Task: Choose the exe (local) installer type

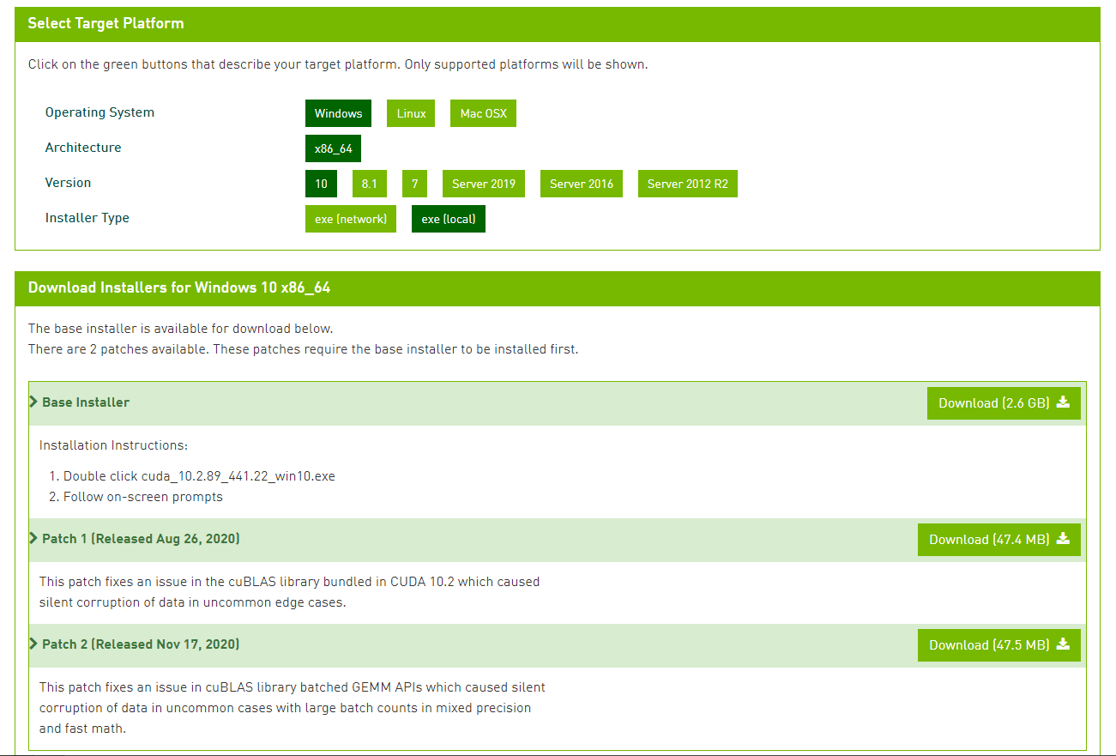Action: click(449, 219)
